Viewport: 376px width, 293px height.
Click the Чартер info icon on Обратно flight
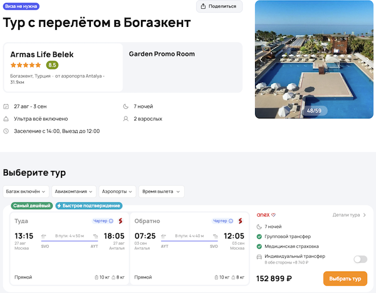(231, 221)
